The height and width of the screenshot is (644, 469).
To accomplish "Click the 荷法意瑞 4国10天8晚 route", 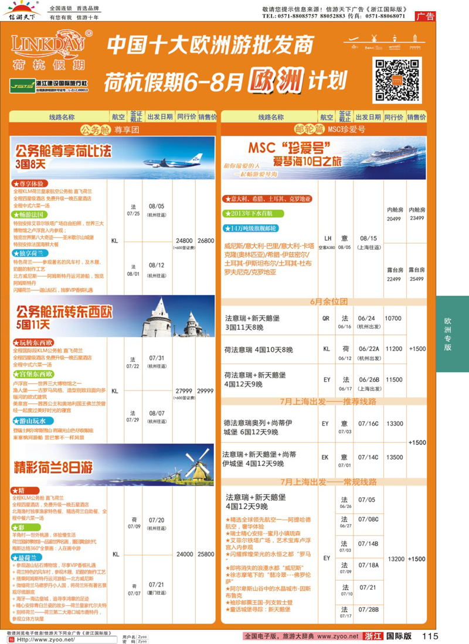I will click(x=259, y=350).
